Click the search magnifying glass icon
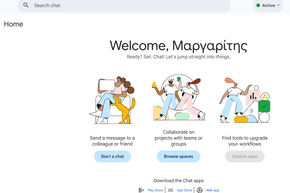This screenshot has width=290, height=193. click(x=26, y=5)
